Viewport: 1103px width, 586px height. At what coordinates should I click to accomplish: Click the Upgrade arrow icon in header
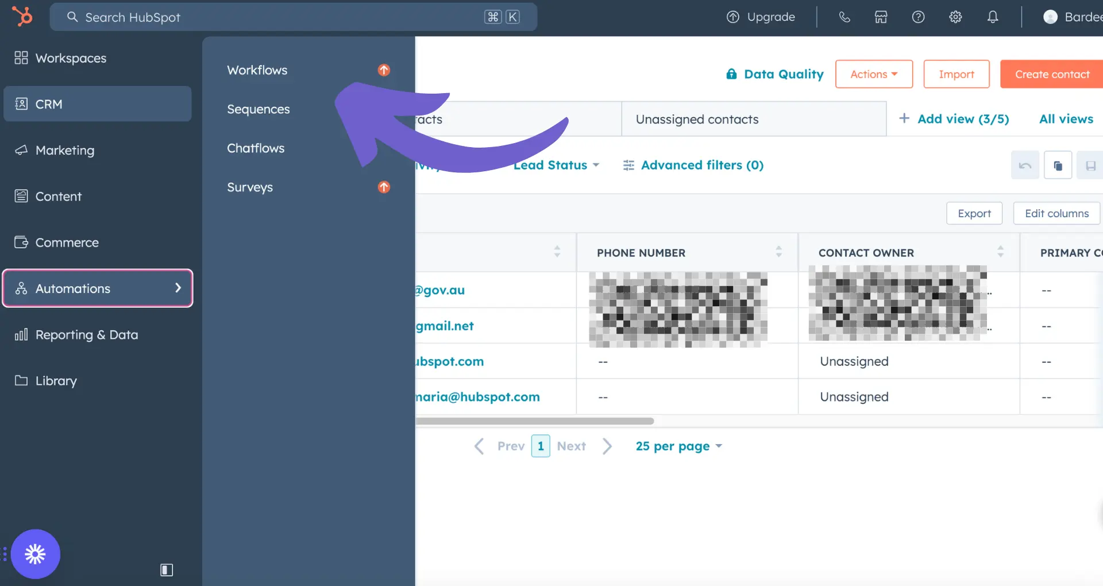click(733, 17)
